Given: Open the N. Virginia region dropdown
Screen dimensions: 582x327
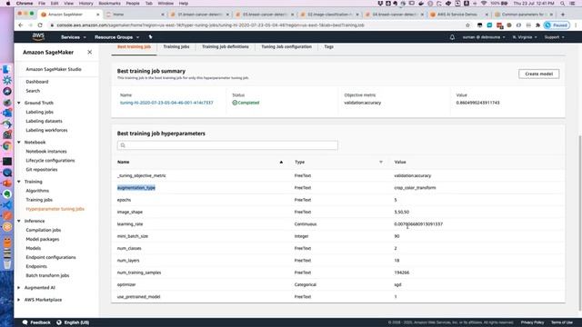Looking at the screenshot, I should (525, 37).
